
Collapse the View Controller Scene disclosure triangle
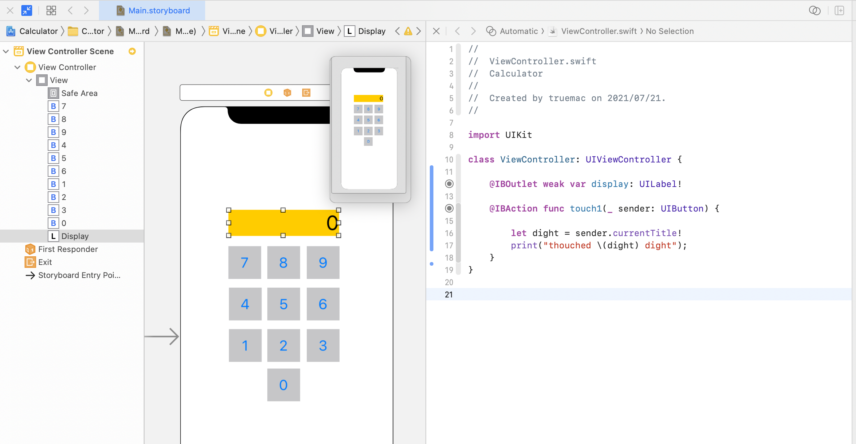pos(6,51)
